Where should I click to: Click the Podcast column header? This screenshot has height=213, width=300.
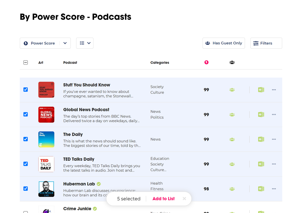tap(70, 62)
